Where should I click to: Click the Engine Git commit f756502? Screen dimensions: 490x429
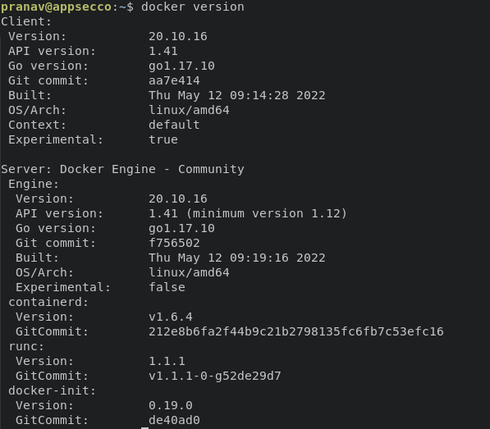click(x=174, y=243)
